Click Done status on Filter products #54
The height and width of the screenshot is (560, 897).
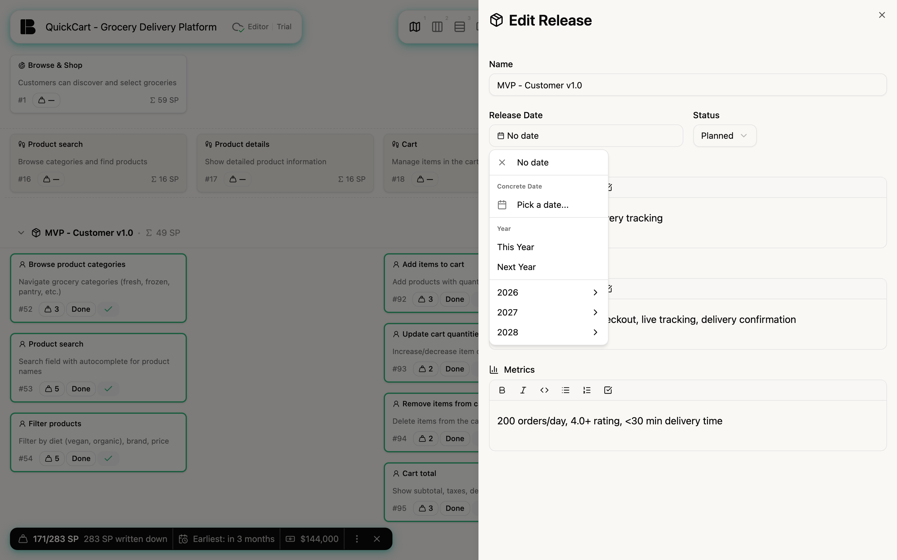(x=81, y=458)
